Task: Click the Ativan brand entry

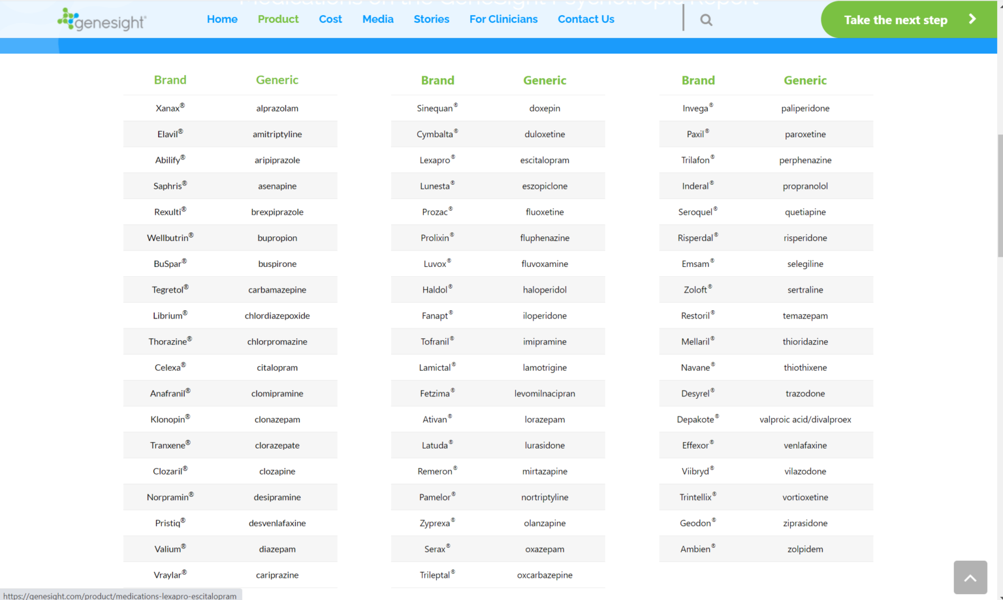Action: (438, 419)
